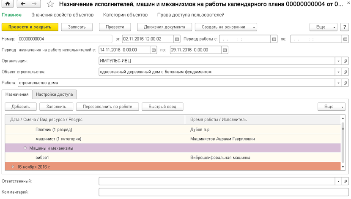Open calendar for assignment period end date
Image resolution: width=351 pixels, height=199 pixels.
pyautogui.click(x=225, y=50)
